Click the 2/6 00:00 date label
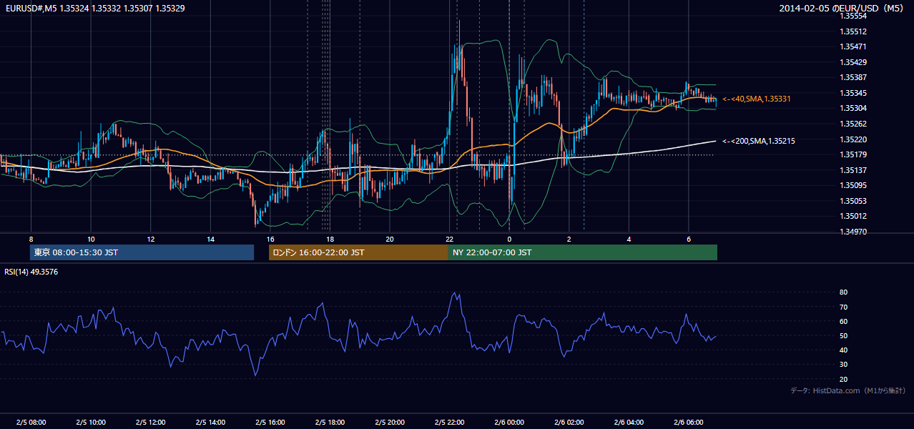 click(509, 422)
